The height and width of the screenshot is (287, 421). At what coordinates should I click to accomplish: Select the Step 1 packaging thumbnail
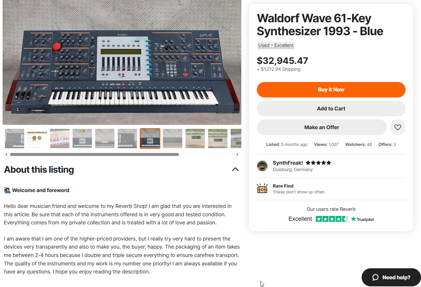pos(195,138)
